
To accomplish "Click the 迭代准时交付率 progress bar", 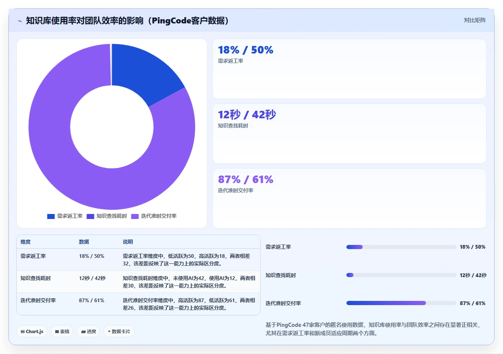I will pyautogui.click(x=401, y=303).
